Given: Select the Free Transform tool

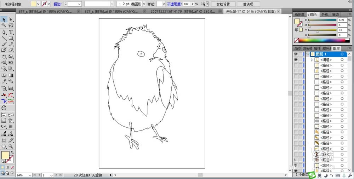Looking at the screenshot, I should 11,63.
